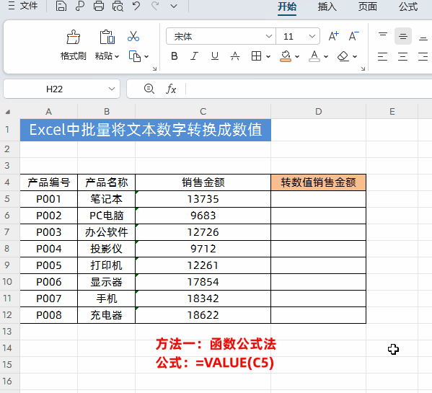Expand the copy options arrow
Image resolution: width=432 pixels, height=393 pixels.
pos(146,56)
